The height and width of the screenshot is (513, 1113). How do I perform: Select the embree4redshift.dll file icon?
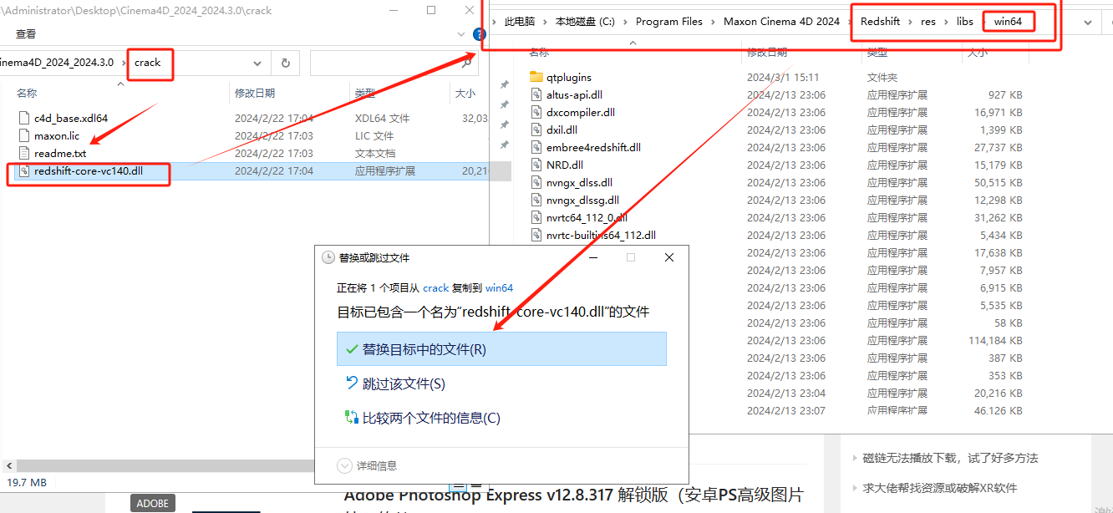[537, 148]
